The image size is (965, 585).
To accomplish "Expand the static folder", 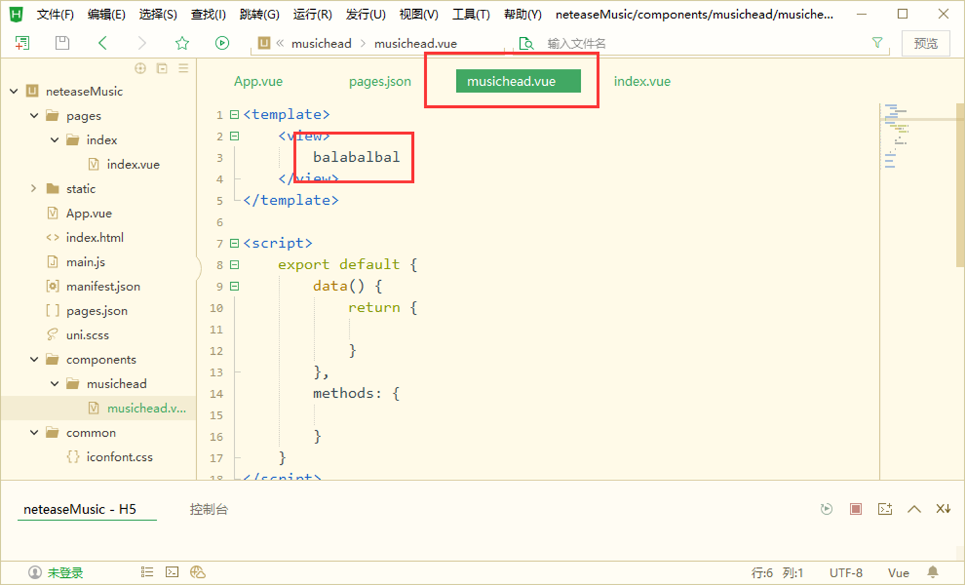I will pos(34,188).
